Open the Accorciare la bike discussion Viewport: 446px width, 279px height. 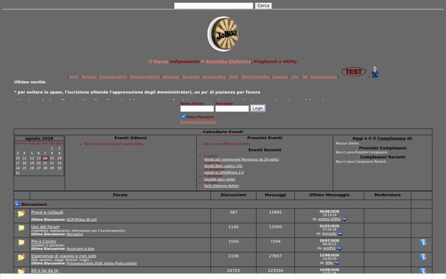click(x=80, y=249)
